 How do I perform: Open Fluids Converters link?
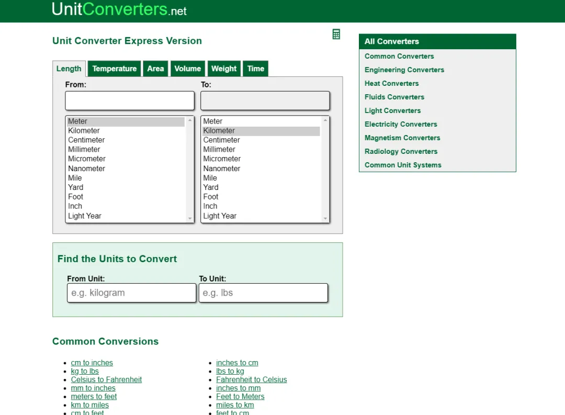coord(394,97)
